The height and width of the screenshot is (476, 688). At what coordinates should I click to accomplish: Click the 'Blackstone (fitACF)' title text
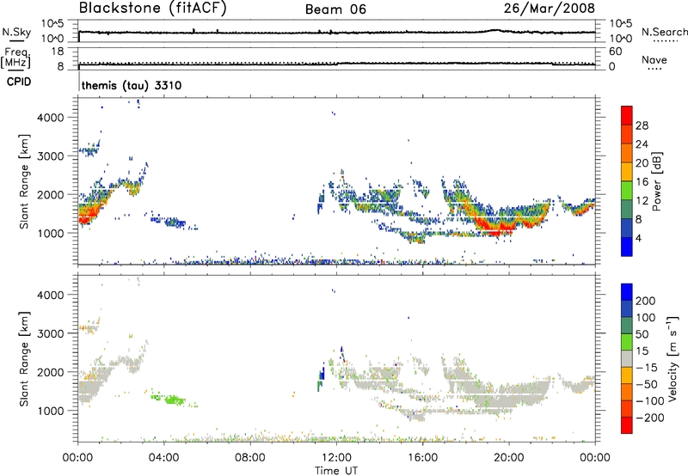(153, 9)
